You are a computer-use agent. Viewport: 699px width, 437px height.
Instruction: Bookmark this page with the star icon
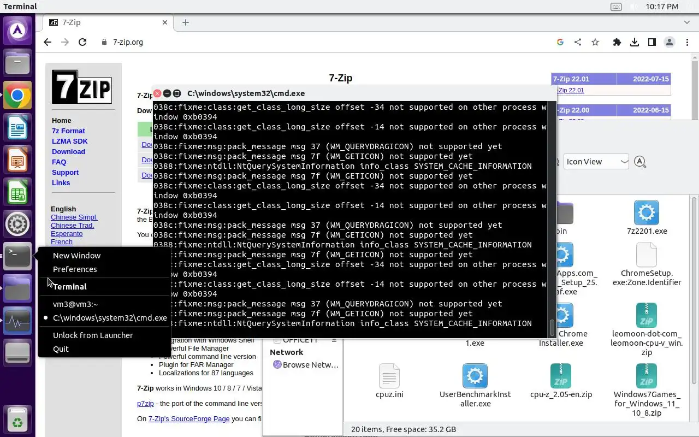(x=595, y=42)
